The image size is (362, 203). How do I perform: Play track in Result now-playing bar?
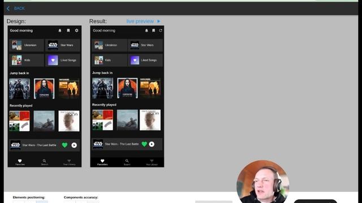(152, 144)
